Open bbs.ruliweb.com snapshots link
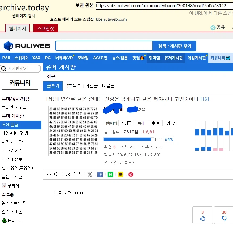Screen dimensions: 233x225 coord(111,19)
